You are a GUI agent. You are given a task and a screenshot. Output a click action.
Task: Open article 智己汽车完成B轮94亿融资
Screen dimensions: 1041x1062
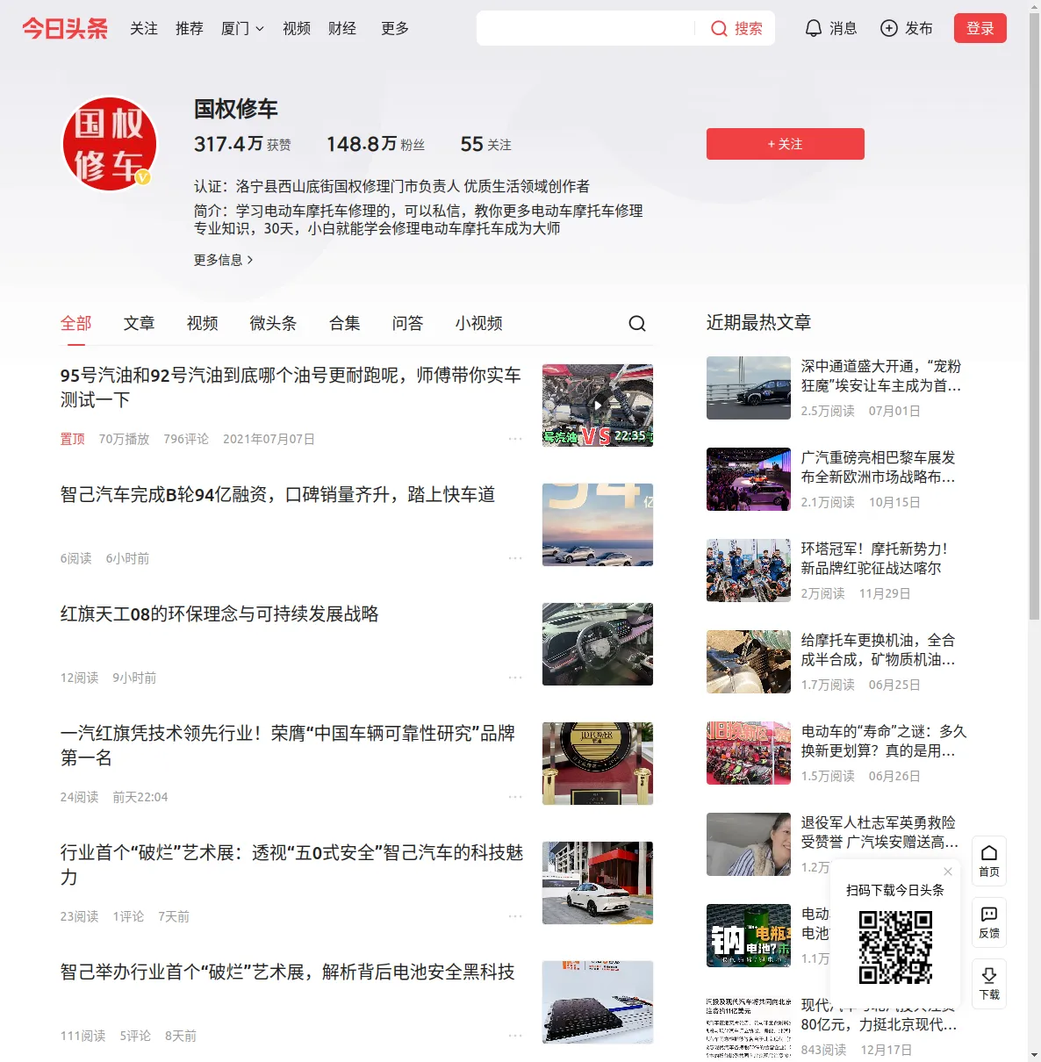(277, 494)
